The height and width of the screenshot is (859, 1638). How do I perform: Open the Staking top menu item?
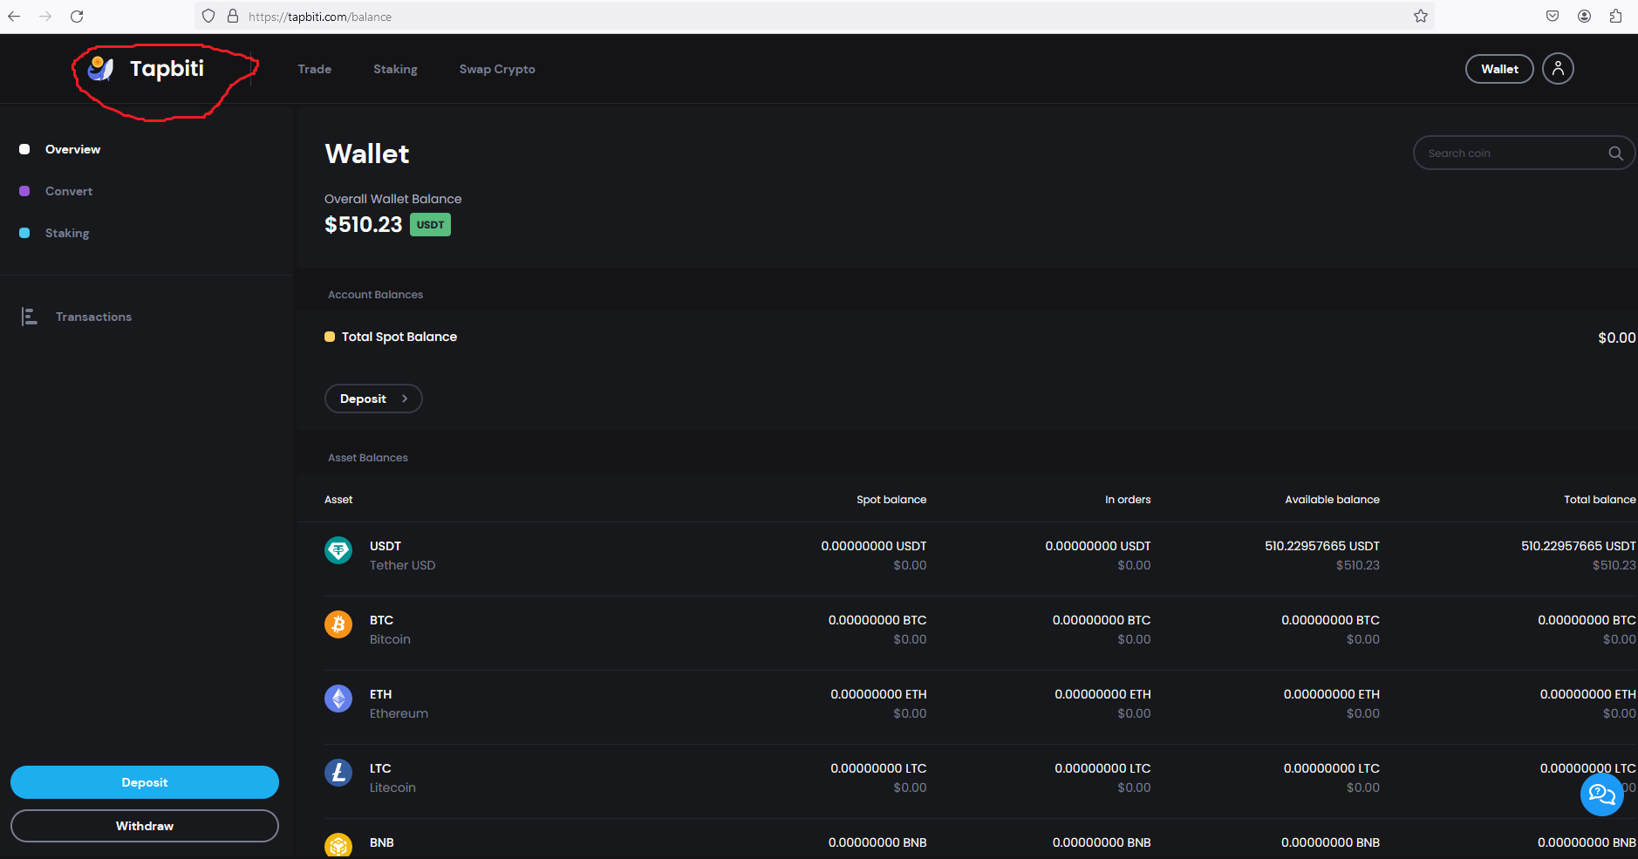pos(395,69)
